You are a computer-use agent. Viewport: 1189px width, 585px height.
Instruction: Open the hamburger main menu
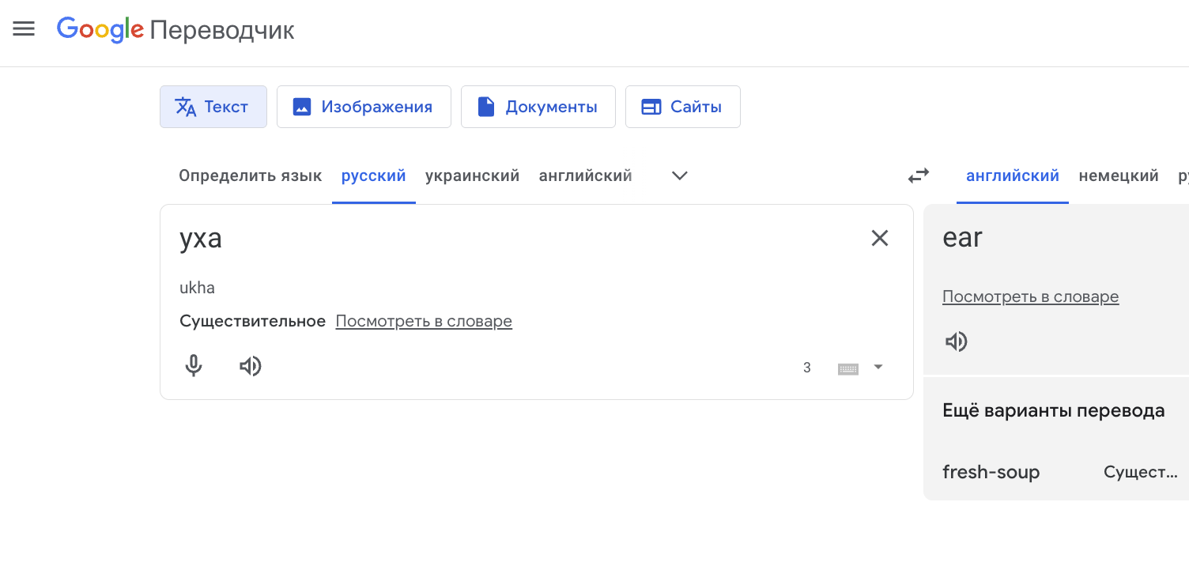(x=24, y=29)
